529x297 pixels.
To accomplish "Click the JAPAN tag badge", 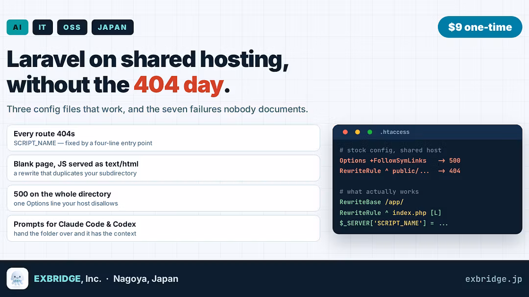I will [113, 27].
